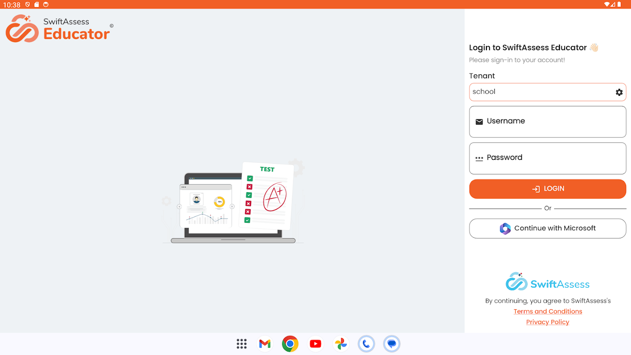Open the Privacy Policy link
This screenshot has width=631, height=355.
tap(548, 322)
